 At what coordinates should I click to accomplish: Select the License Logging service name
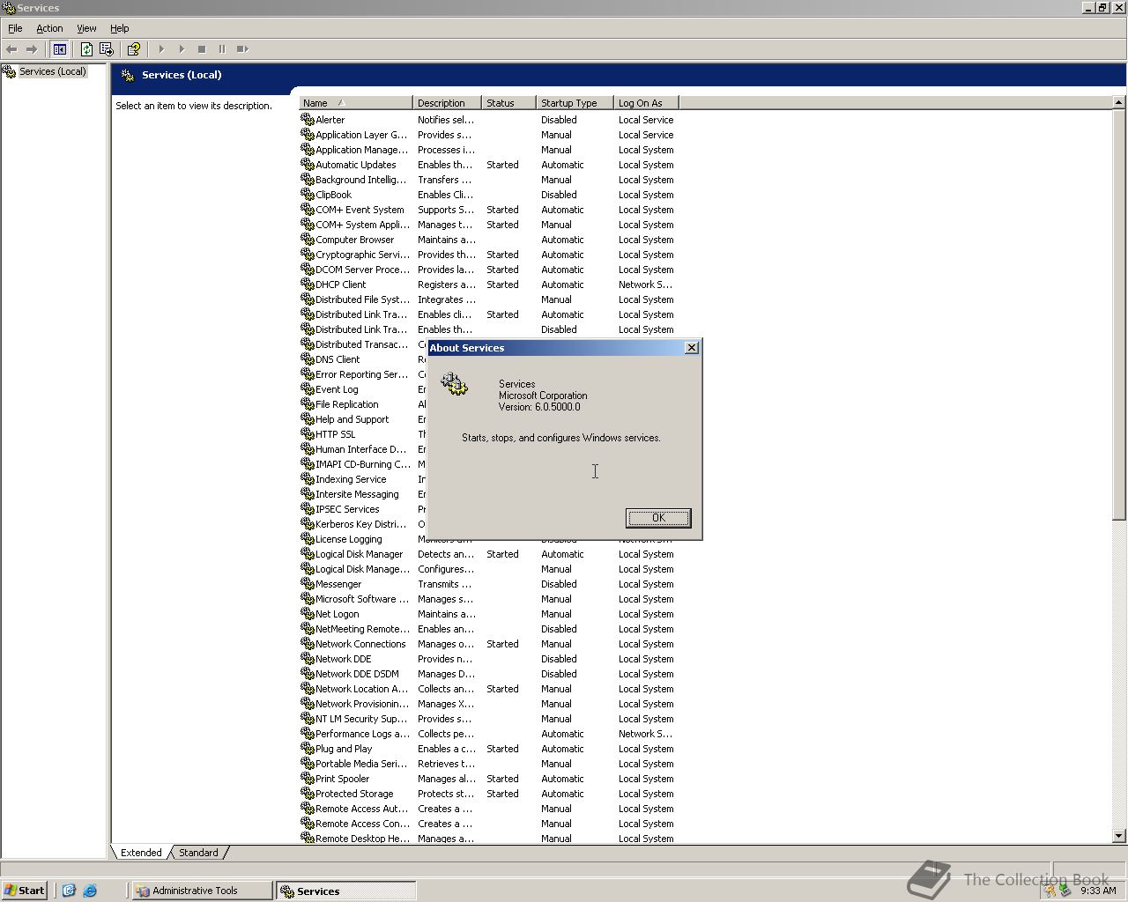tap(349, 539)
